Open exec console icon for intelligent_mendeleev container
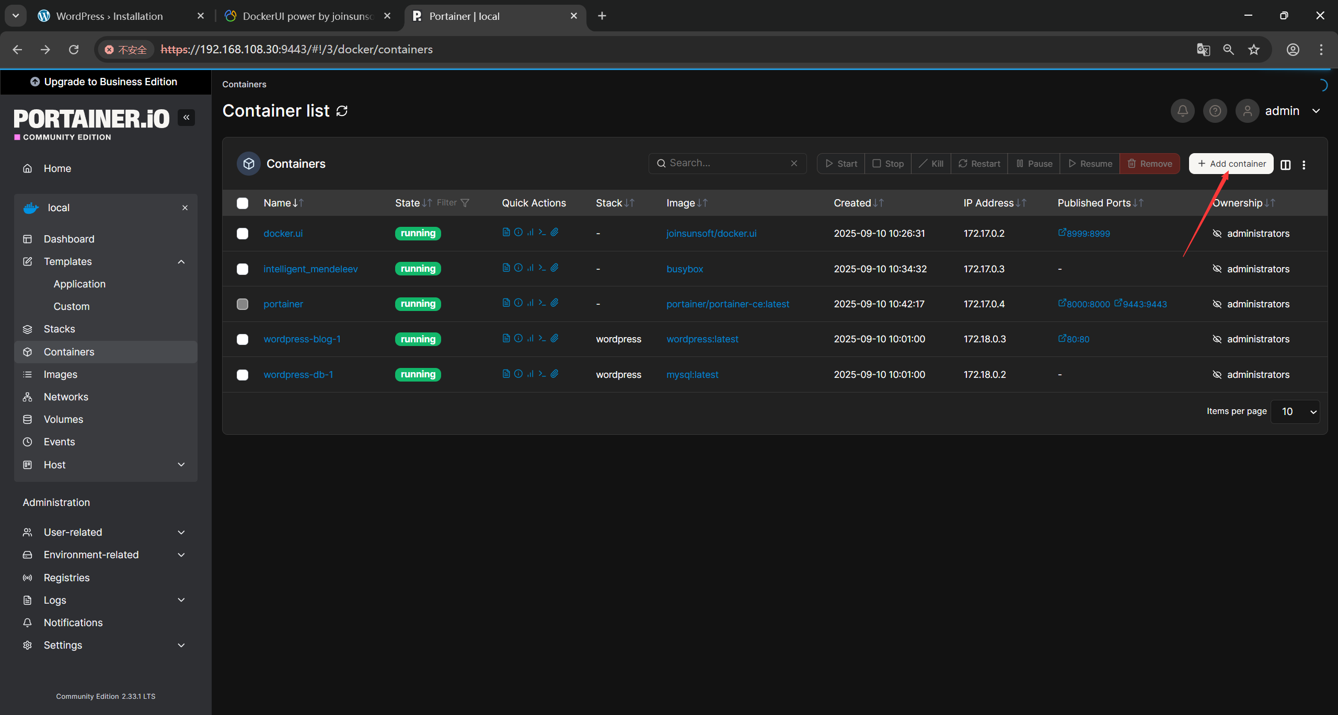 542,268
